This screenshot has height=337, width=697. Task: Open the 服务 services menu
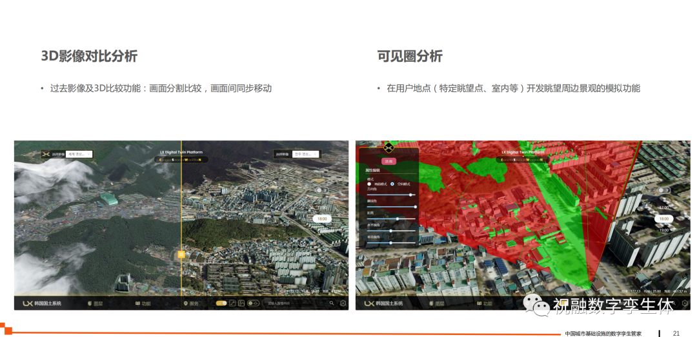191,303
